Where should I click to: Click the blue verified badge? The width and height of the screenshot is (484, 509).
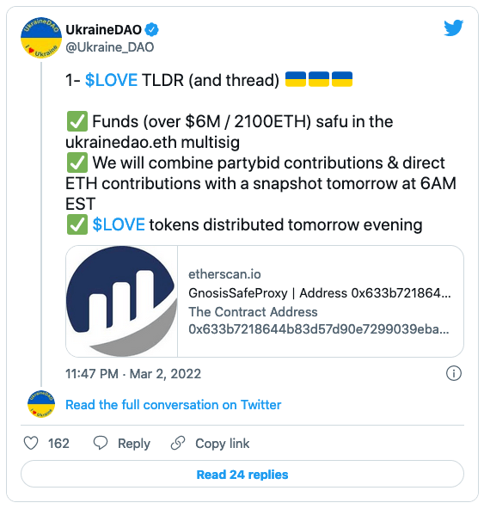click(151, 29)
